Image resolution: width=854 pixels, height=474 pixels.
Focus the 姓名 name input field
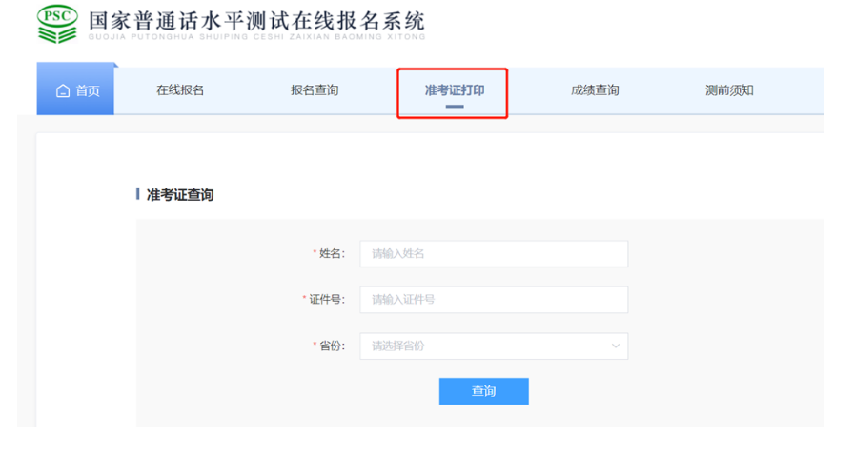pos(494,254)
